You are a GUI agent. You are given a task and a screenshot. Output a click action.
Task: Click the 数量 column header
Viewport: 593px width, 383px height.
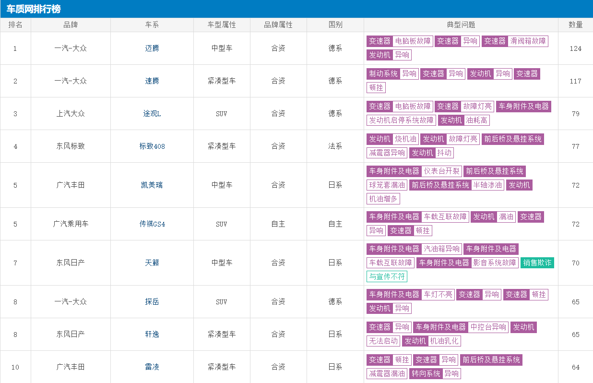pyautogui.click(x=575, y=25)
